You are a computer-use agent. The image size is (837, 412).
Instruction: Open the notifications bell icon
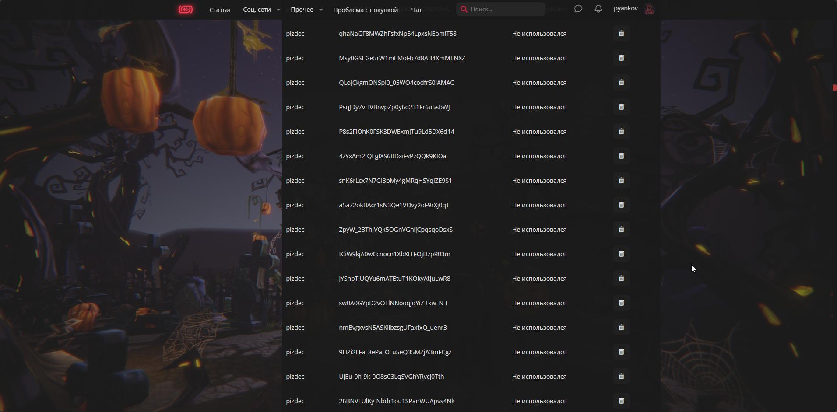coord(598,9)
